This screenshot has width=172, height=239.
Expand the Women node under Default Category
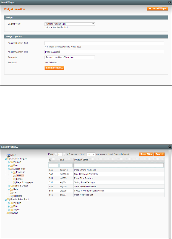pos(9,162)
